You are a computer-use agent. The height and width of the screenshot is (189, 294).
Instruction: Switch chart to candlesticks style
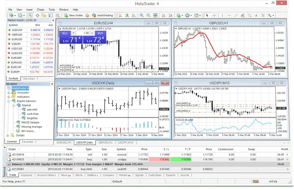(127, 15)
